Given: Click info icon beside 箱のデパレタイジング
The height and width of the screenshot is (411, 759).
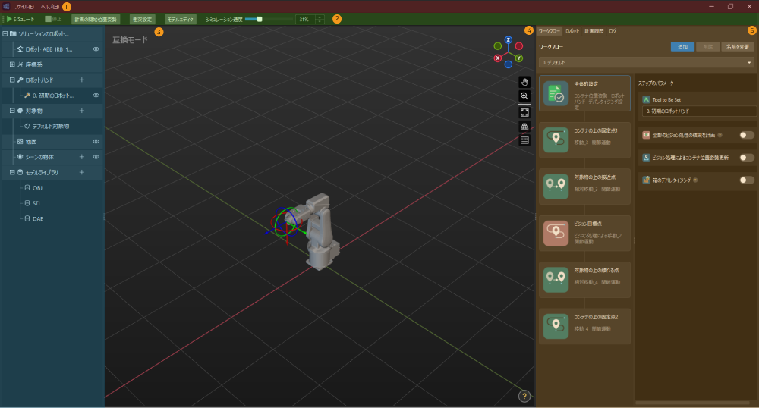Looking at the screenshot, I should pos(695,180).
